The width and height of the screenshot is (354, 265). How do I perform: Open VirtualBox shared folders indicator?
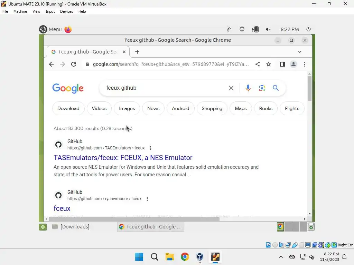pyautogui.click(x=301, y=245)
